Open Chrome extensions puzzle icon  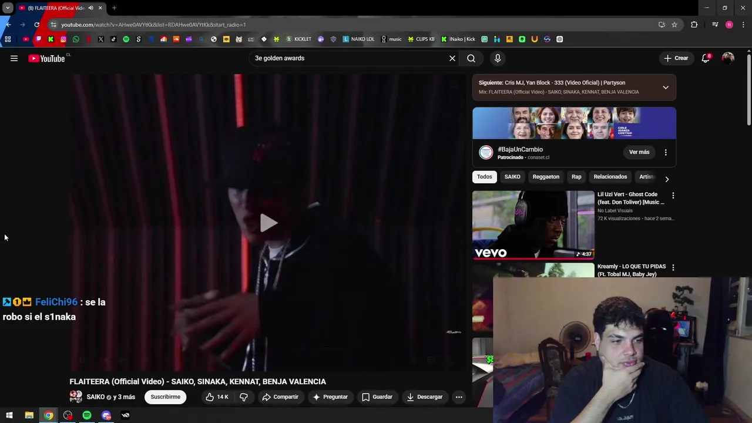coord(694,25)
